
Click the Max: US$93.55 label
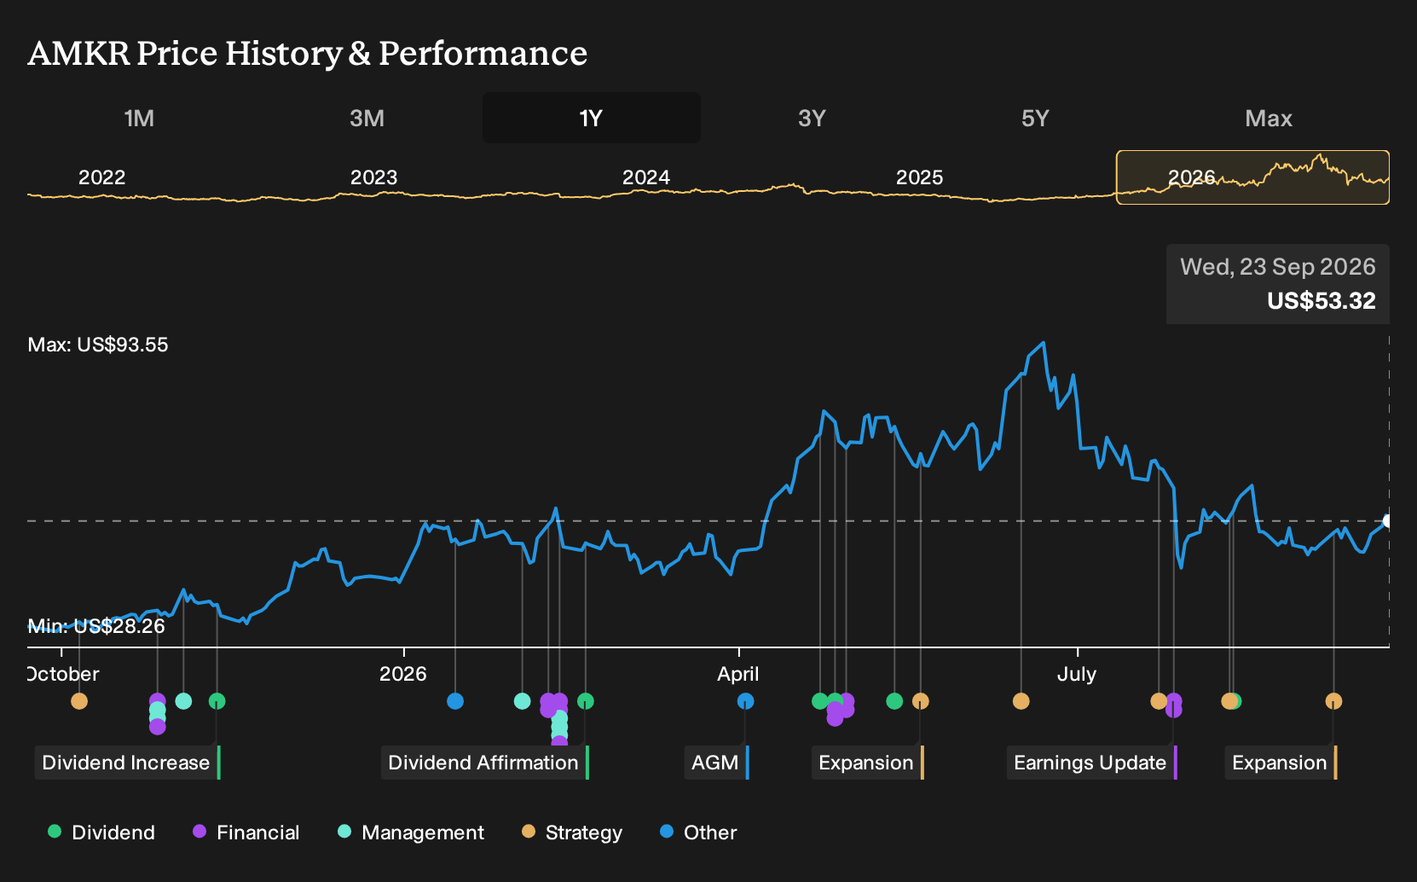pos(98,345)
